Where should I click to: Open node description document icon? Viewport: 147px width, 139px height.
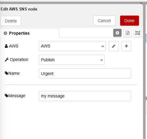[128, 33]
